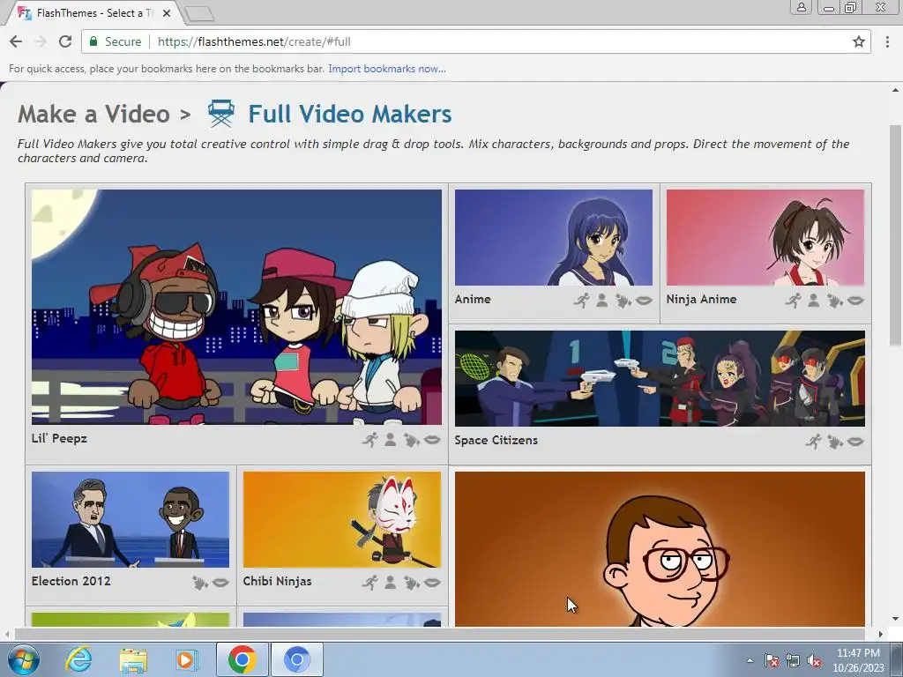Screen dimensions: 903x677
Task: Switch to the FlashThemes browser tab
Action: pos(95,12)
